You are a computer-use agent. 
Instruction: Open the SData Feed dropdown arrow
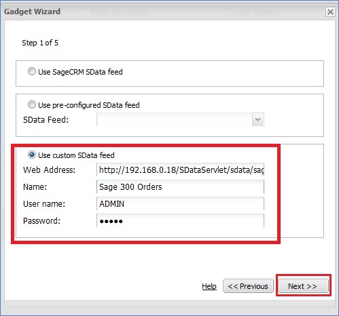[x=257, y=119]
